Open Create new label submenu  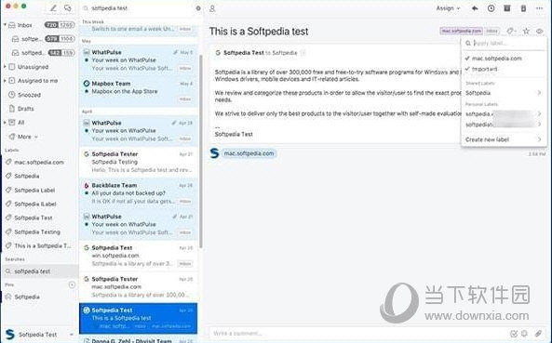(504, 139)
